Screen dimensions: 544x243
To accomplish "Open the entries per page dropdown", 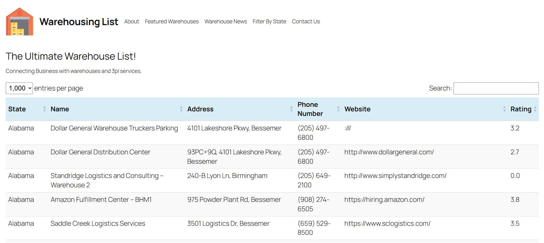I will coord(19,88).
